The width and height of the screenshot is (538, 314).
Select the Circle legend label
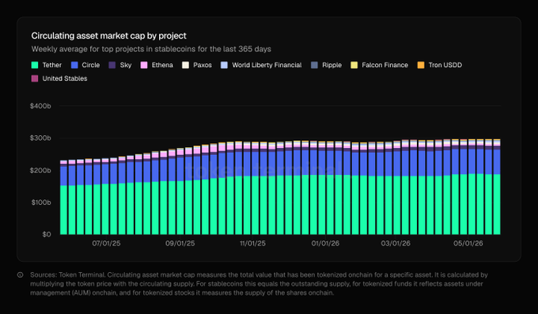tap(90, 65)
